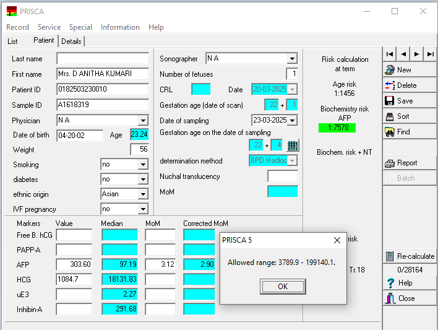Image resolution: width=438 pixels, height=330 pixels.
Task: Go to the previous record arrow
Action: pyautogui.click(x=403, y=54)
